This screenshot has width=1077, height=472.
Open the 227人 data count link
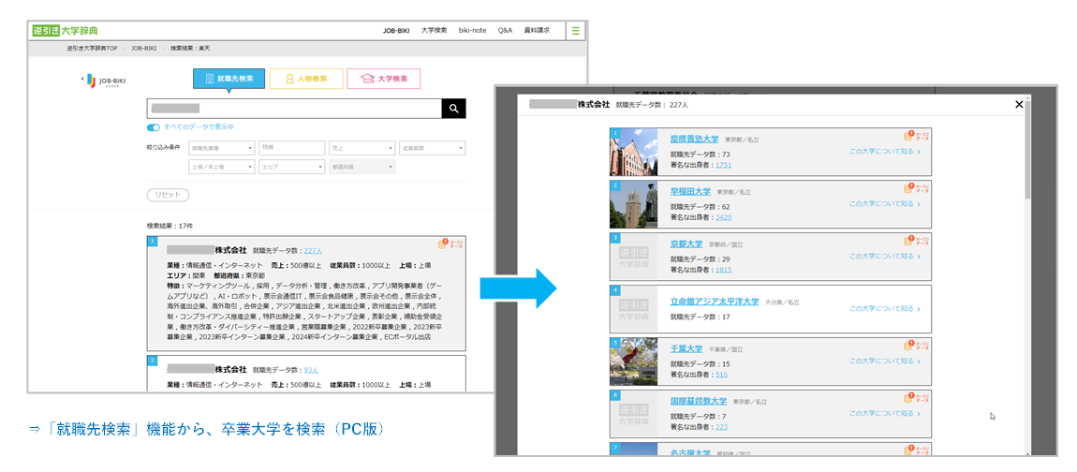(x=313, y=251)
